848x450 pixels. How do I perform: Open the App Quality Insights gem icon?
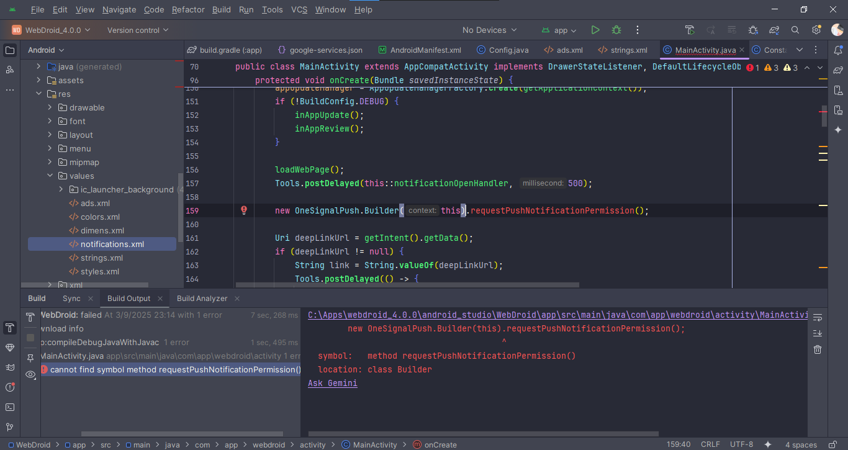10,348
